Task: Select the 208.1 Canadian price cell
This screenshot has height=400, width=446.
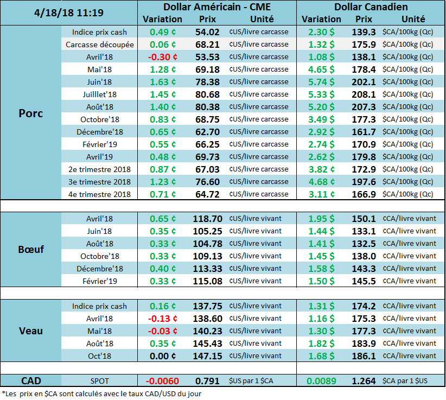Action: click(364, 94)
